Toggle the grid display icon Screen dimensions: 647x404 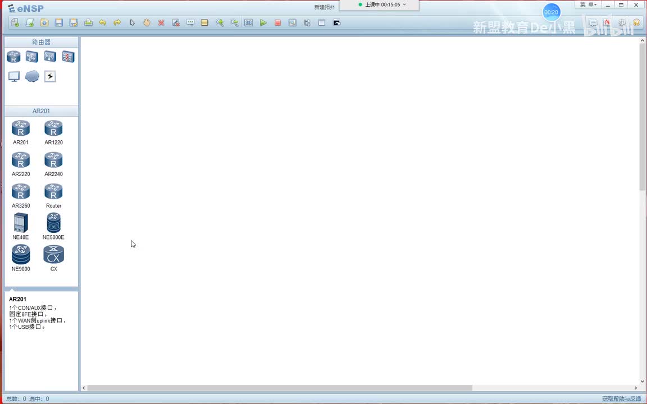322,22
